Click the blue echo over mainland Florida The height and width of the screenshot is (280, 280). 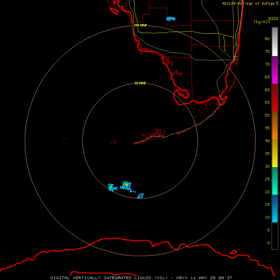click(171, 19)
